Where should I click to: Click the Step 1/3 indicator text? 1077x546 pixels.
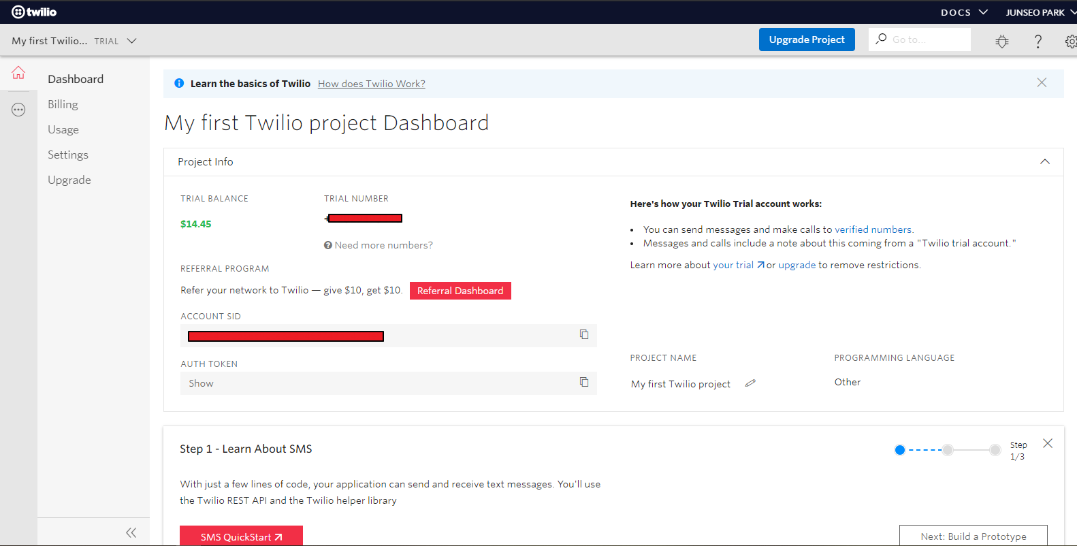1018,451
